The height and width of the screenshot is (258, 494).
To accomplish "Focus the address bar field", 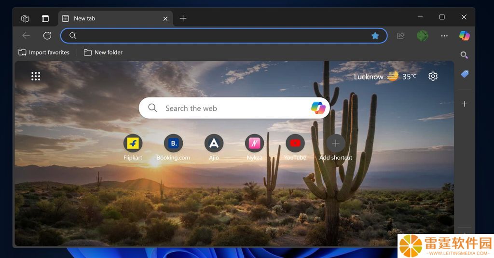I will click(x=224, y=36).
